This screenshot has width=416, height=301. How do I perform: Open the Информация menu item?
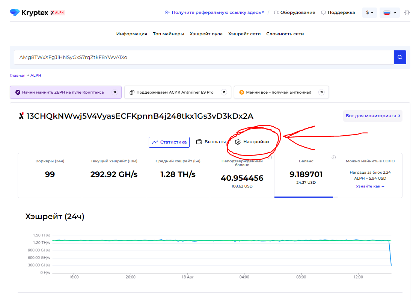131,34
